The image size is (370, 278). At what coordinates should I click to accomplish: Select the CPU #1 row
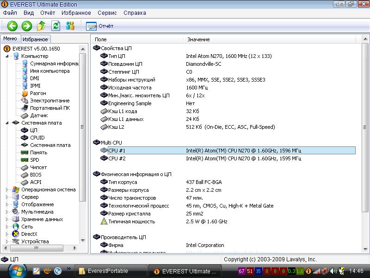coord(228,151)
